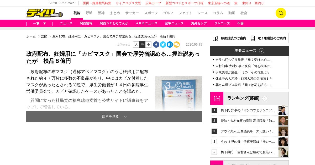This screenshot has height=165, width=315.
Task: Expand the 一覧 dropdown in pink bar
Action: (x=40, y=23)
